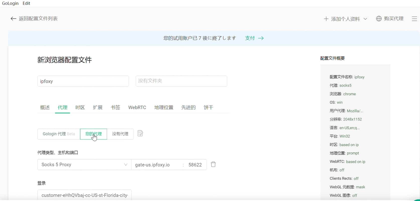Select the 没有代理 option
The image size is (420, 201).
120,134
